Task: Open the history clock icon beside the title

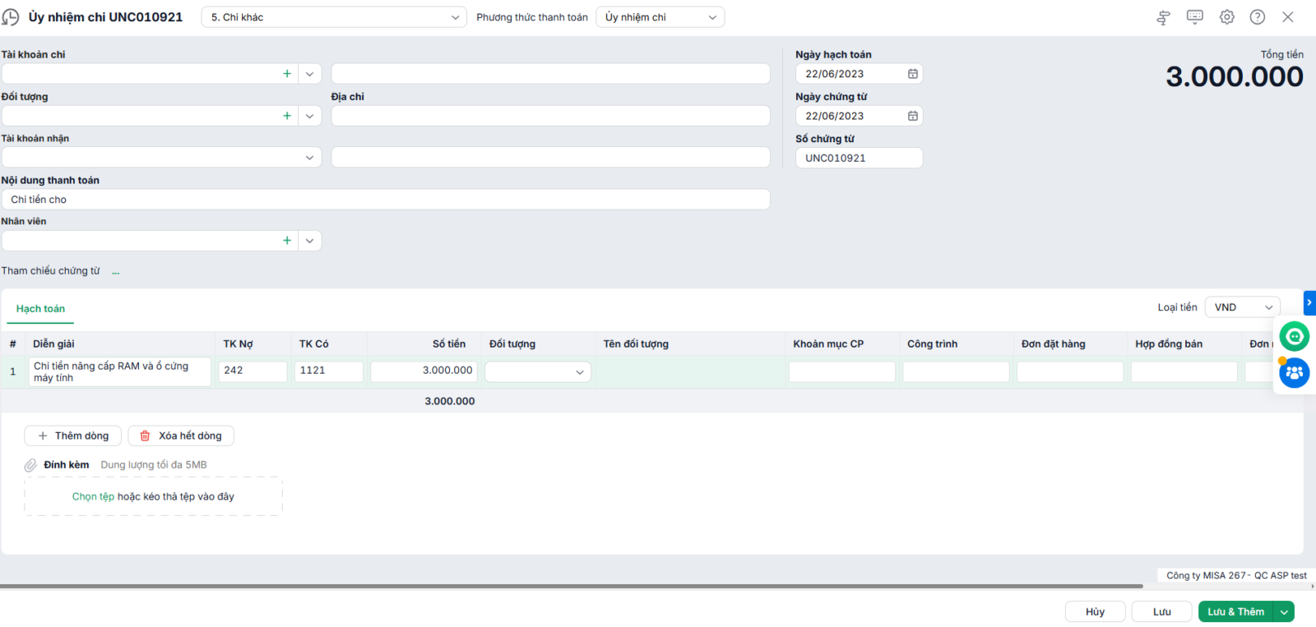Action: coord(11,17)
